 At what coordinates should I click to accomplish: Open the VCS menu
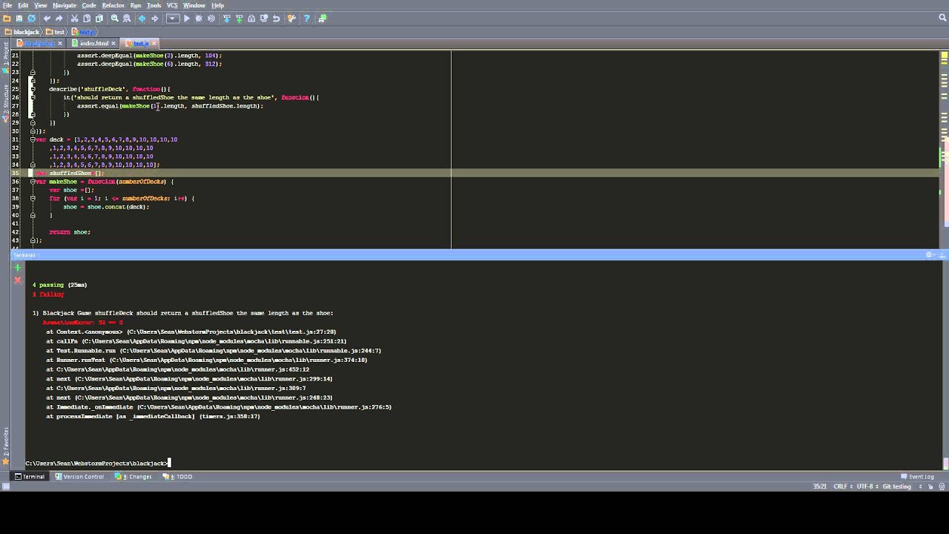[172, 5]
